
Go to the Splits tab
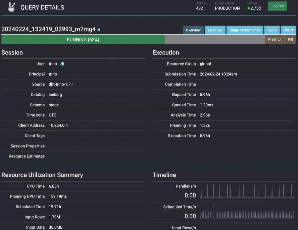272,30
